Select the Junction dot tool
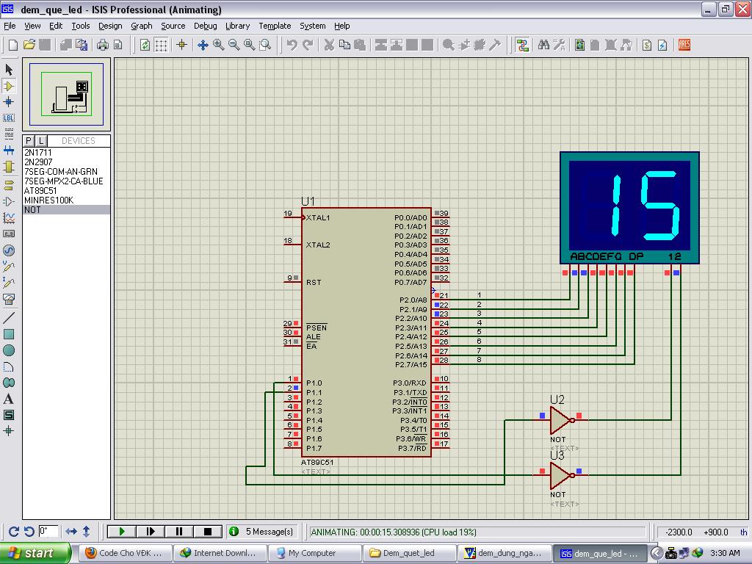The width and height of the screenshot is (752, 564). click(9, 101)
